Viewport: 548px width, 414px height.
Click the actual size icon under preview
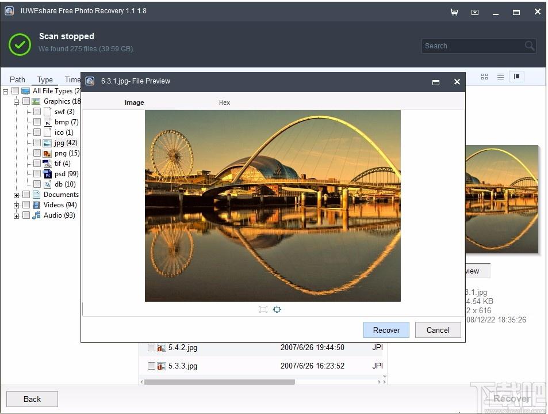(x=263, y=309)
